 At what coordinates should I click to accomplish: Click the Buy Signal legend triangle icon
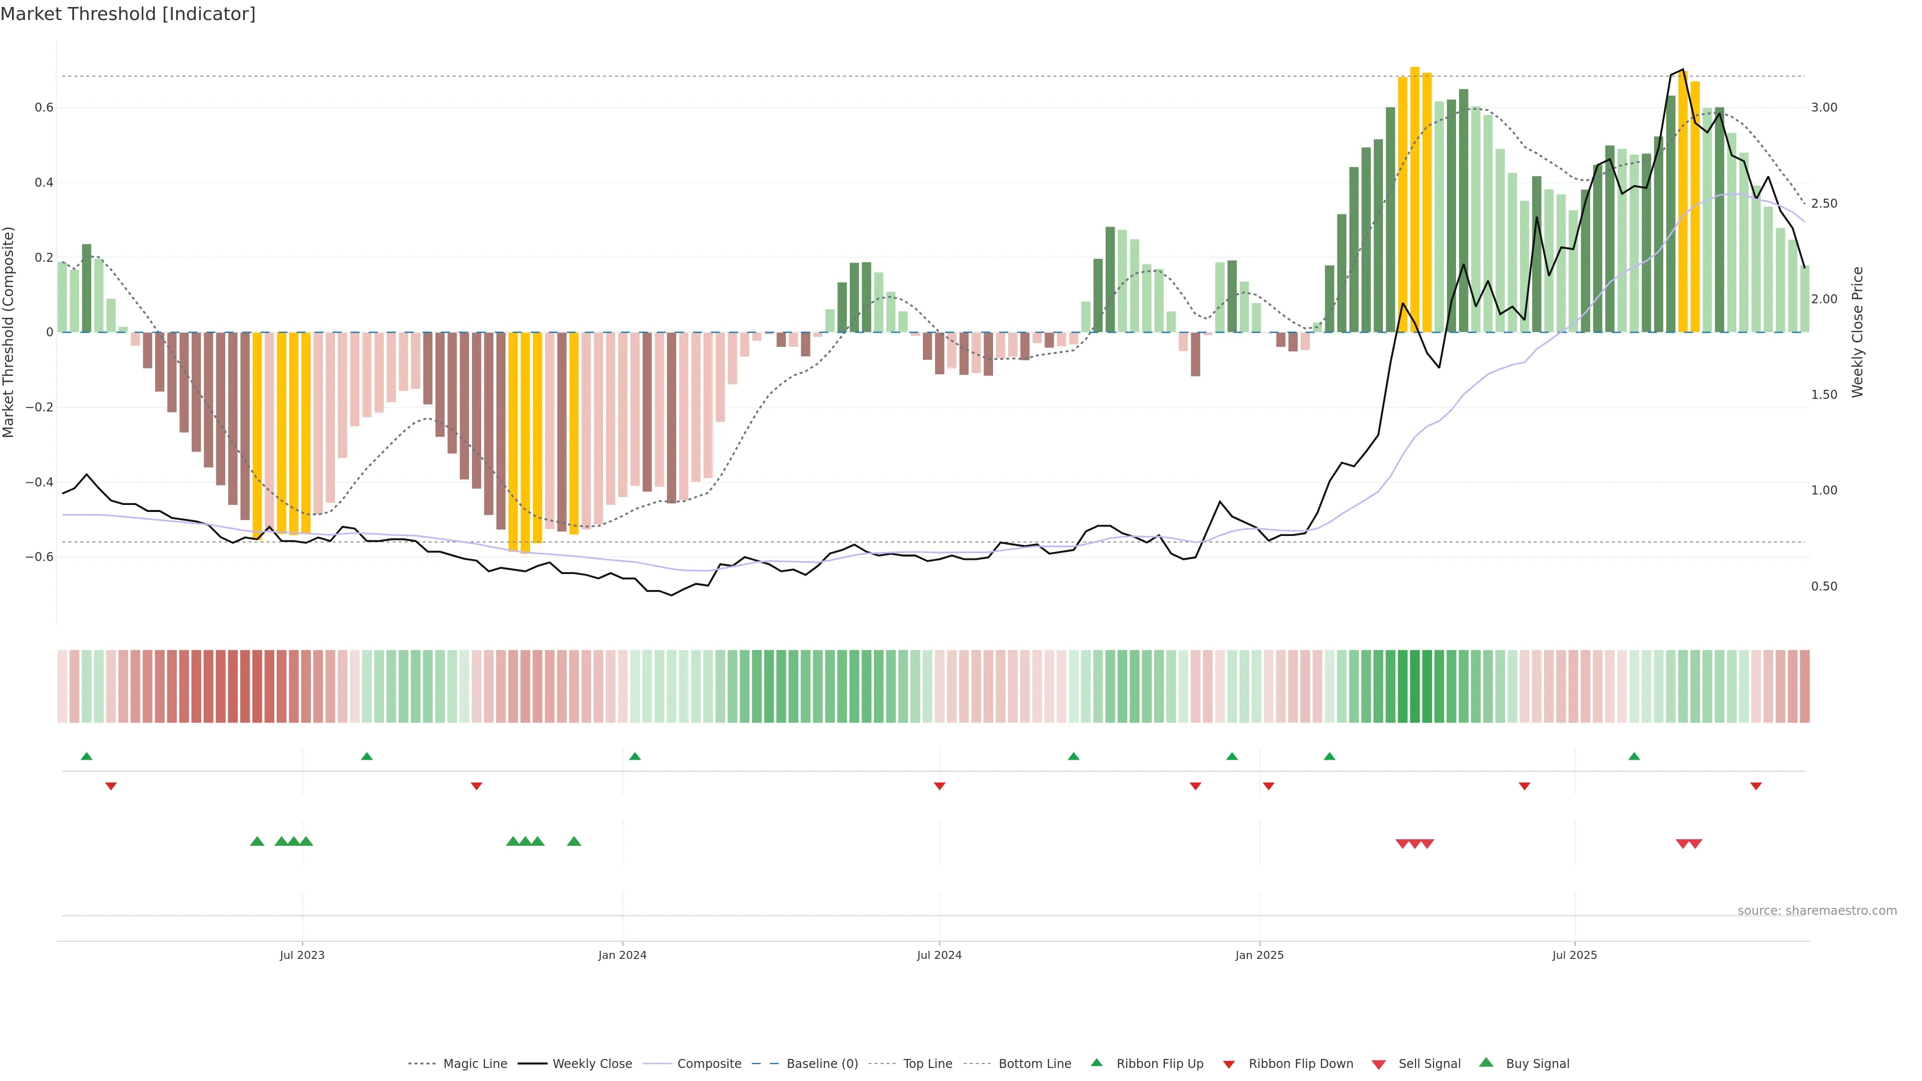click(x=1486, y=1062)
